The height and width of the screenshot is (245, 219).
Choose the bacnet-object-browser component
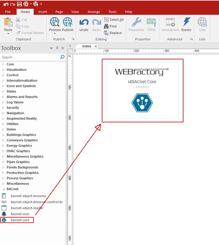click(x=28, y=196)
